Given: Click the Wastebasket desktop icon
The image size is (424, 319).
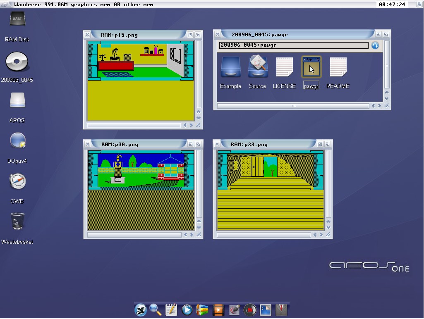Looking at the screenshot, I should point(17,222).
